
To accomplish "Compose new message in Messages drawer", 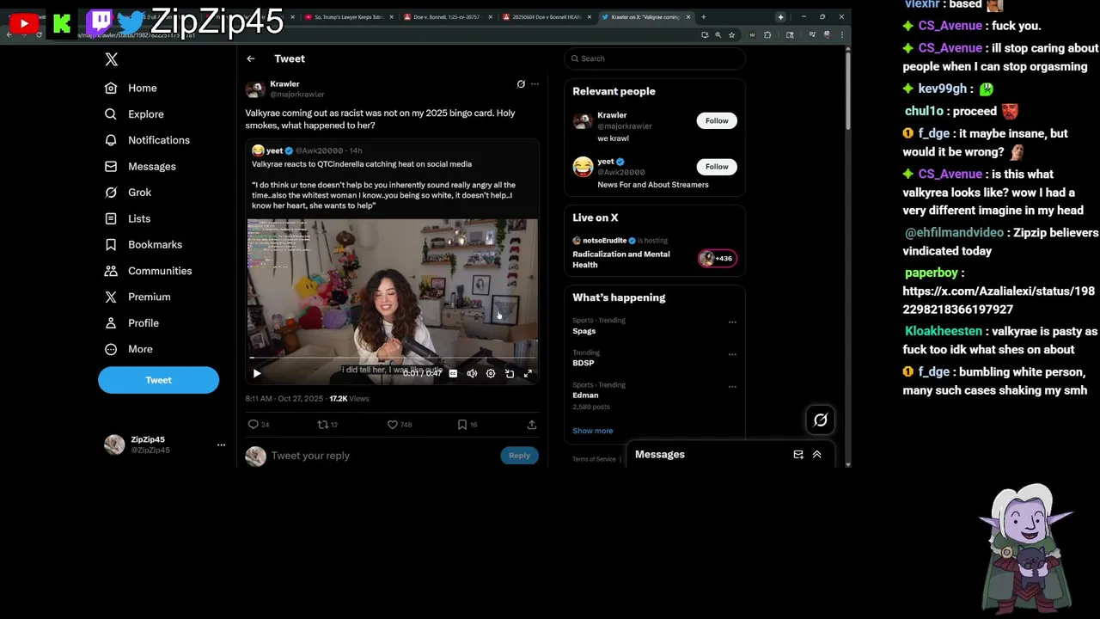I will [798, 455].
